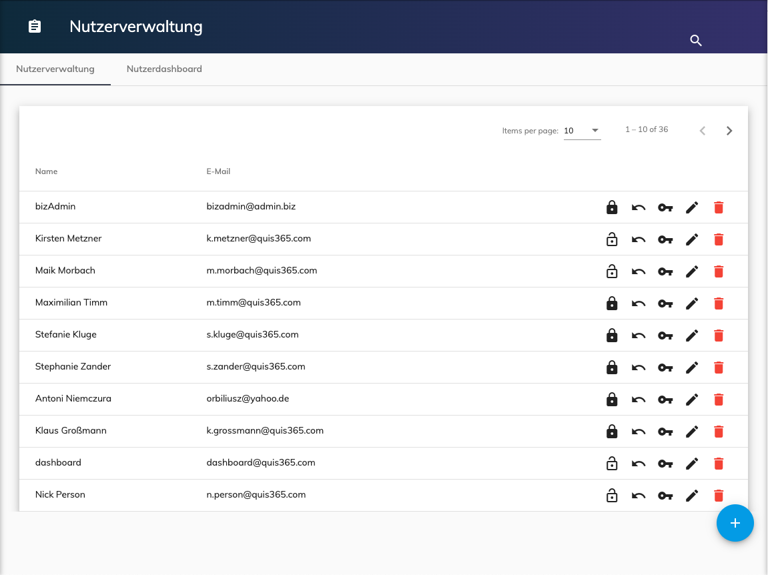Toggle lock for dashboard user
The width and height of the screenshot is (768, 575).
(612, 464)
